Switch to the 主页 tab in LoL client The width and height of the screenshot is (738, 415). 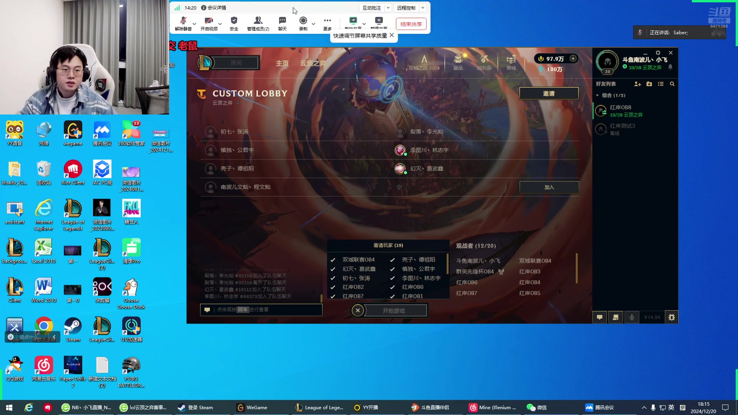[x=282, y=63]
